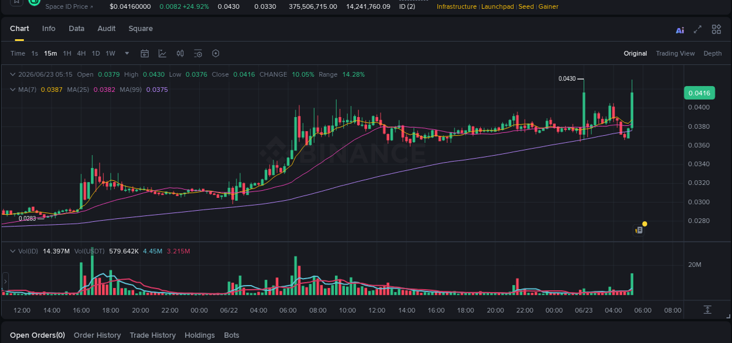Switch to Depth chart view

[713, 53]
